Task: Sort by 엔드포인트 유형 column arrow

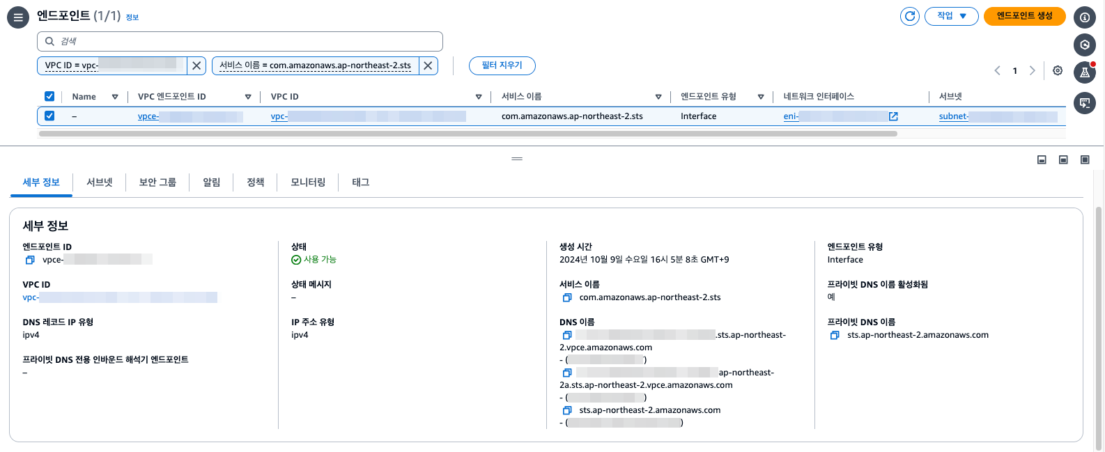Action: pyautogui.click(x=761, y=97)
